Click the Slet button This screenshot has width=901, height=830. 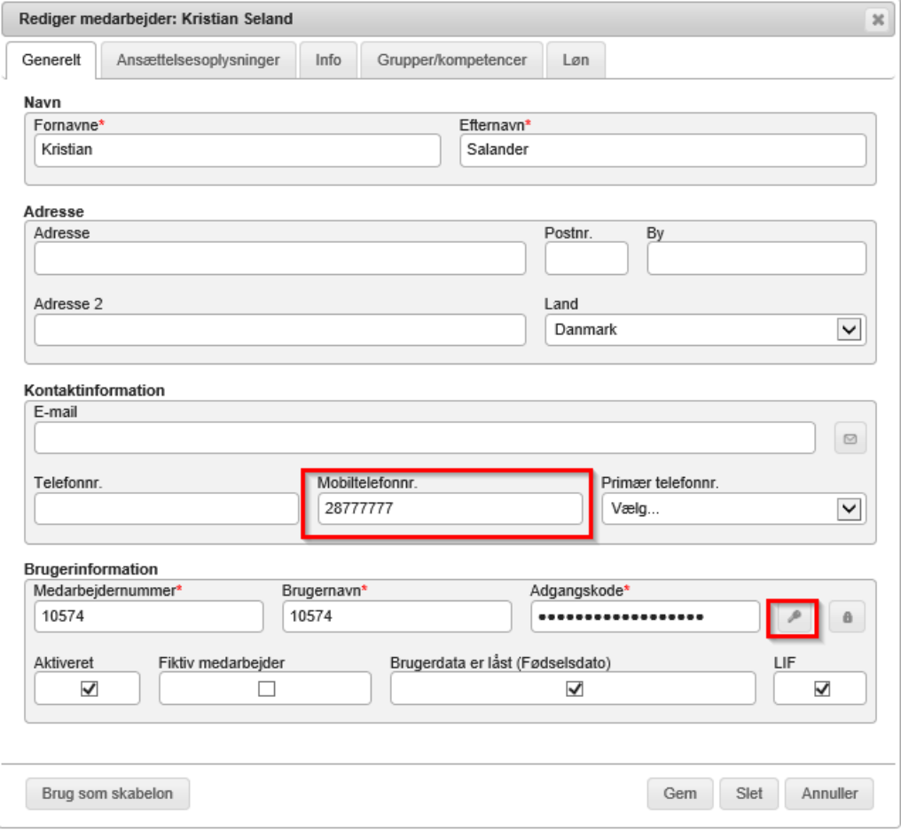pos(748,794)
